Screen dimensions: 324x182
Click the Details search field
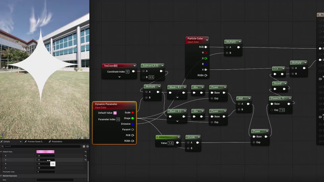pyautogui.click(x=41, y=146)
